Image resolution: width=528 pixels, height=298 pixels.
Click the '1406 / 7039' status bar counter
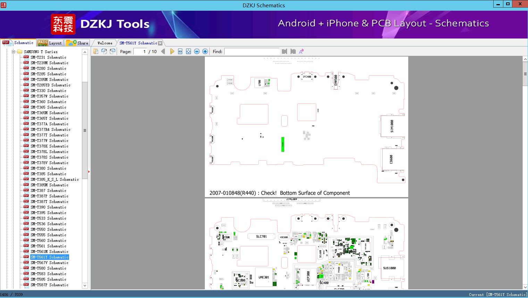[11, 295]
